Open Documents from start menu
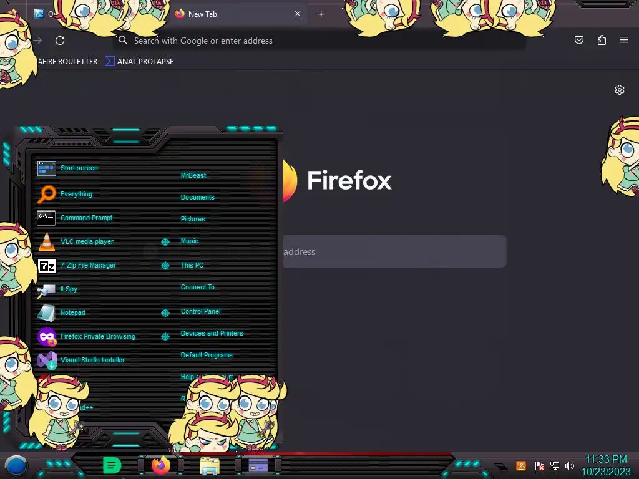The image size is (639, 479). [x=197, y=197]
